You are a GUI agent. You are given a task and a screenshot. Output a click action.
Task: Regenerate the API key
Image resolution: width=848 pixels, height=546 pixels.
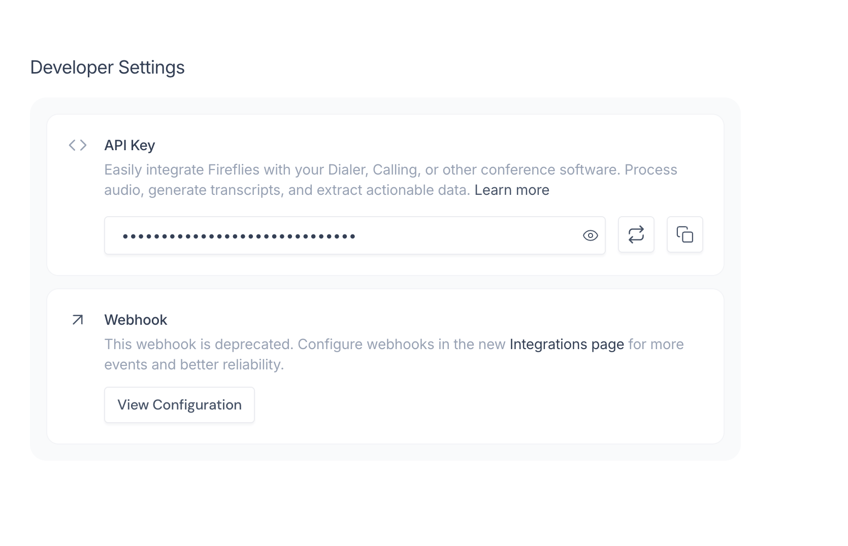tap(636, 234)
